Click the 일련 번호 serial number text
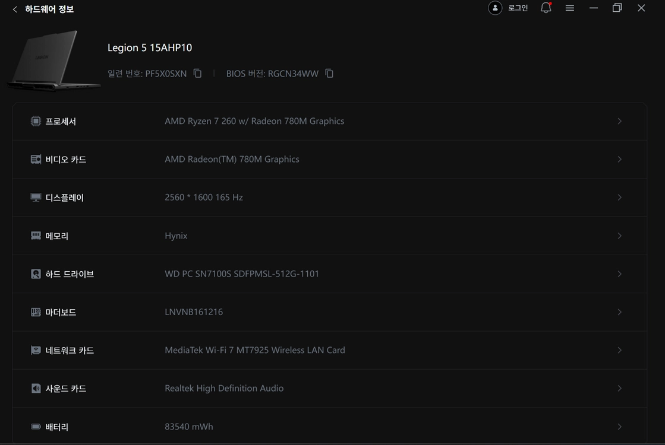This screenshot has height=445, width=665. click(147, 74)
